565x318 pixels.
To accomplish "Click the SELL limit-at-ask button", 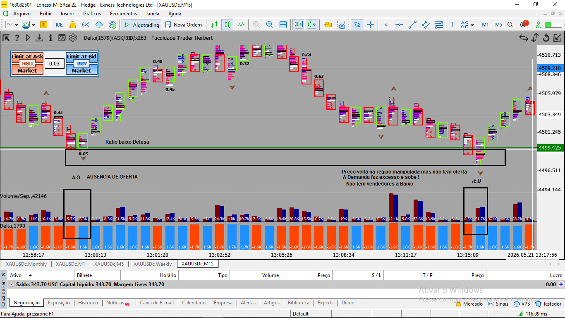I will (x=27, y=64).
